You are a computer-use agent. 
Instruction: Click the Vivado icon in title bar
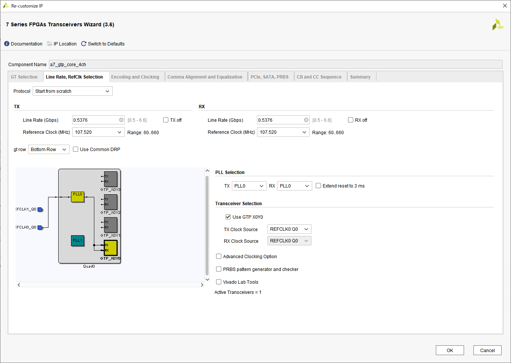coord(6,6)
